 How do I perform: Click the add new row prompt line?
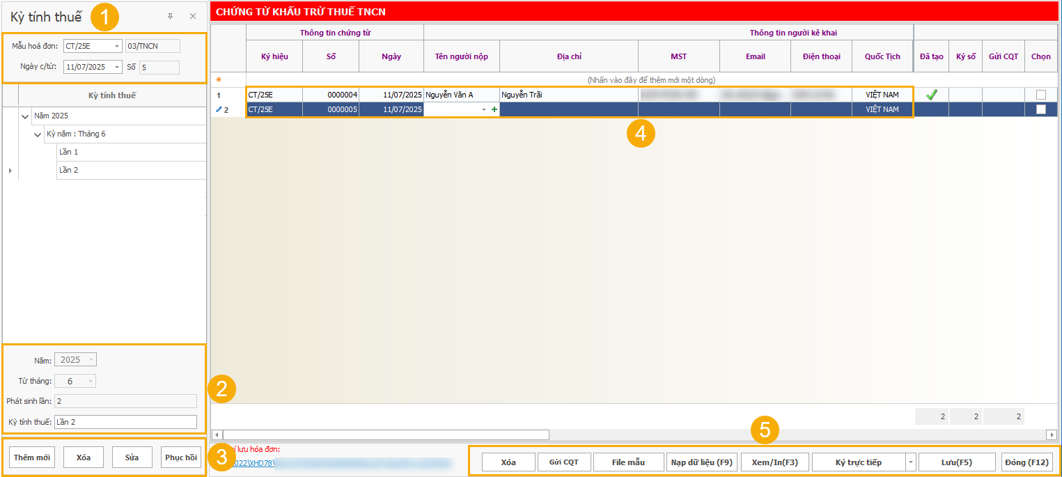pyautogui.click(x=652, y=80)
